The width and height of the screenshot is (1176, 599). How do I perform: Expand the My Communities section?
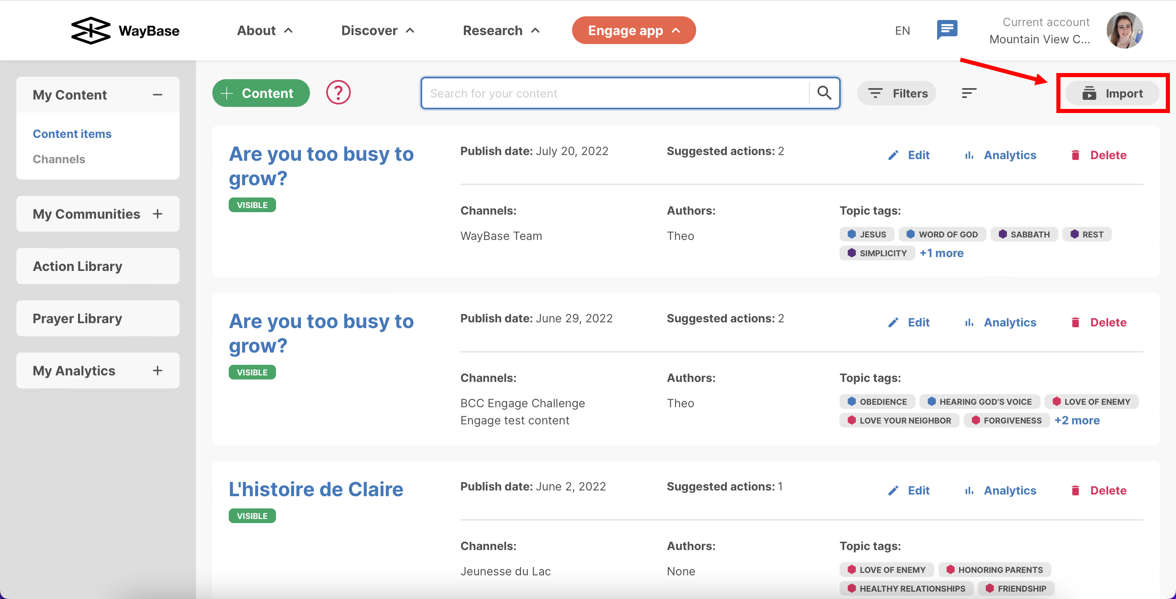[x=158, y=214]
